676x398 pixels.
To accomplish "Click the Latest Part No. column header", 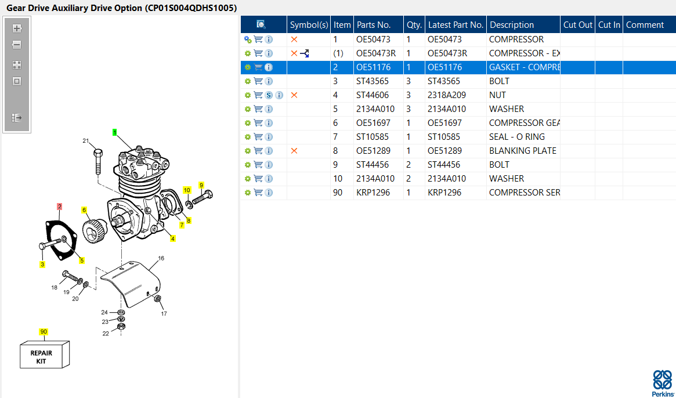I will [456, 24].
